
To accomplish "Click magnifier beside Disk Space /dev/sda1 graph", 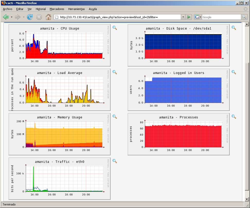I will click(234, 28).
